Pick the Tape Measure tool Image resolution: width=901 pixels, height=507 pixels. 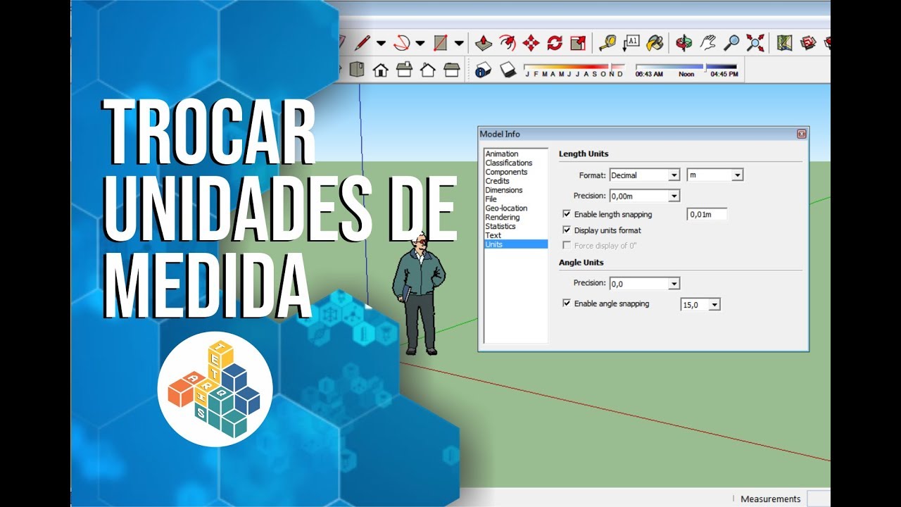click(608, 43)
